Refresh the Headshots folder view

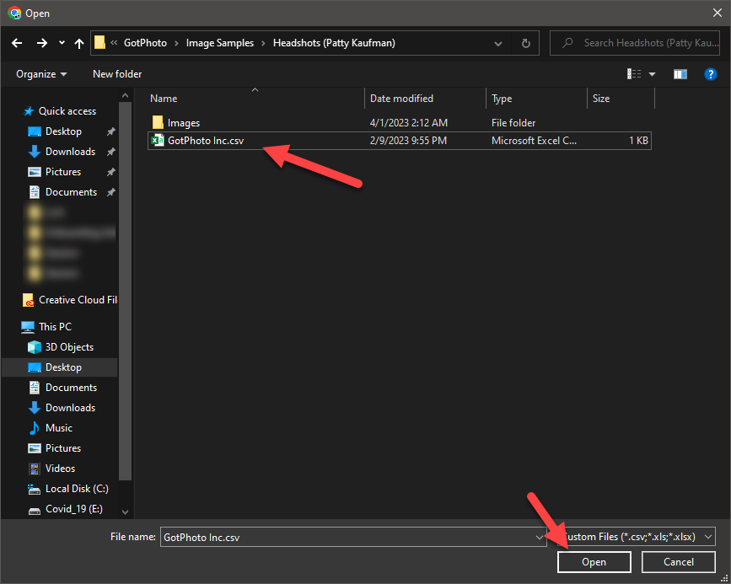(526, 43)
